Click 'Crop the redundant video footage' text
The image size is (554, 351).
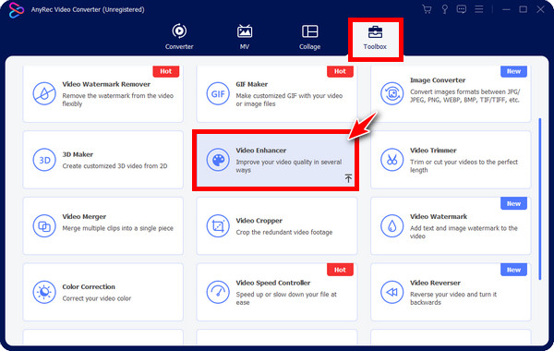284,232
